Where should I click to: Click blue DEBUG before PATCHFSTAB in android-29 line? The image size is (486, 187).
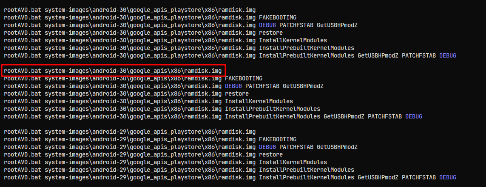267,147
